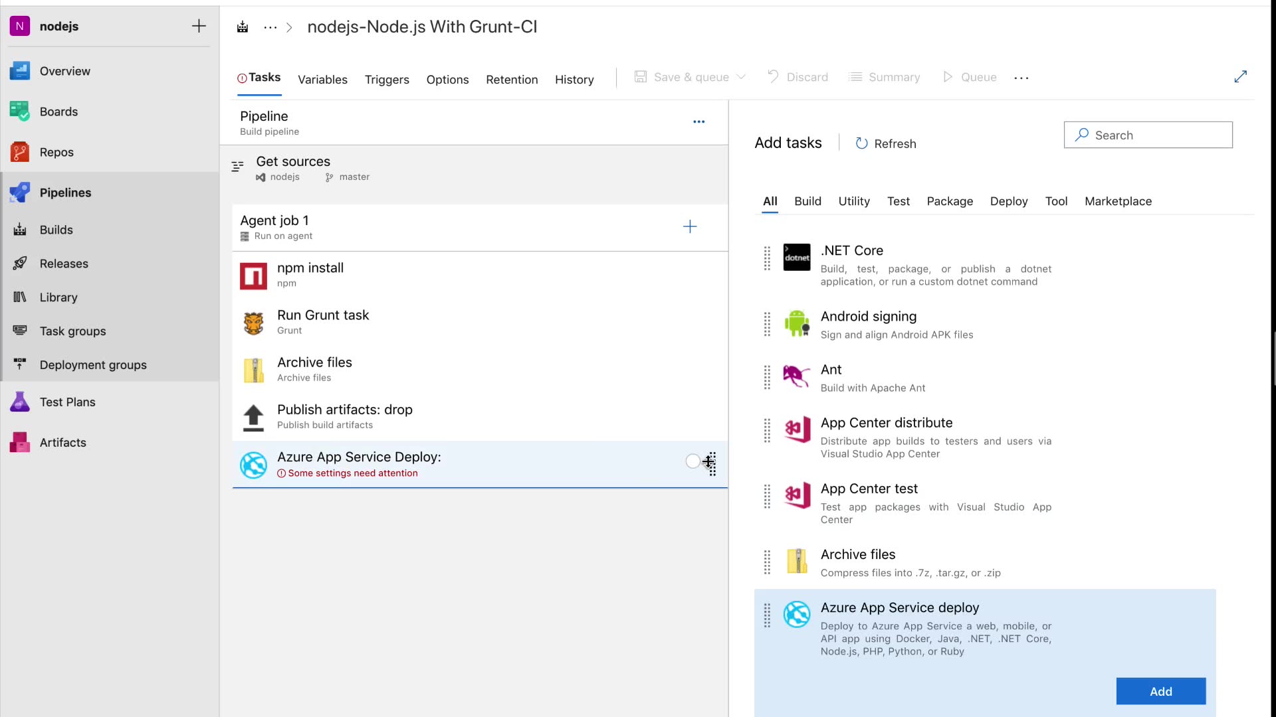Select the npm install task icon
This screenshot has height=717, width=1276.
click(x=253, y=276)
